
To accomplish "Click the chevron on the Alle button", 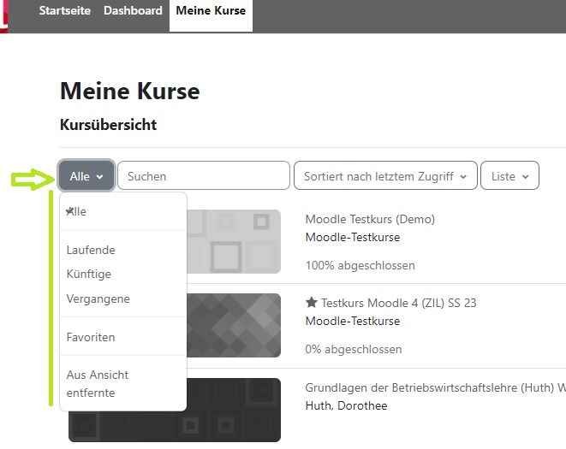I will (x=99, y=177).
